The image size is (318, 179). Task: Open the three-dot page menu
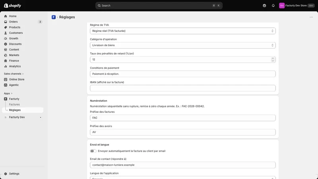pos(311,17)
